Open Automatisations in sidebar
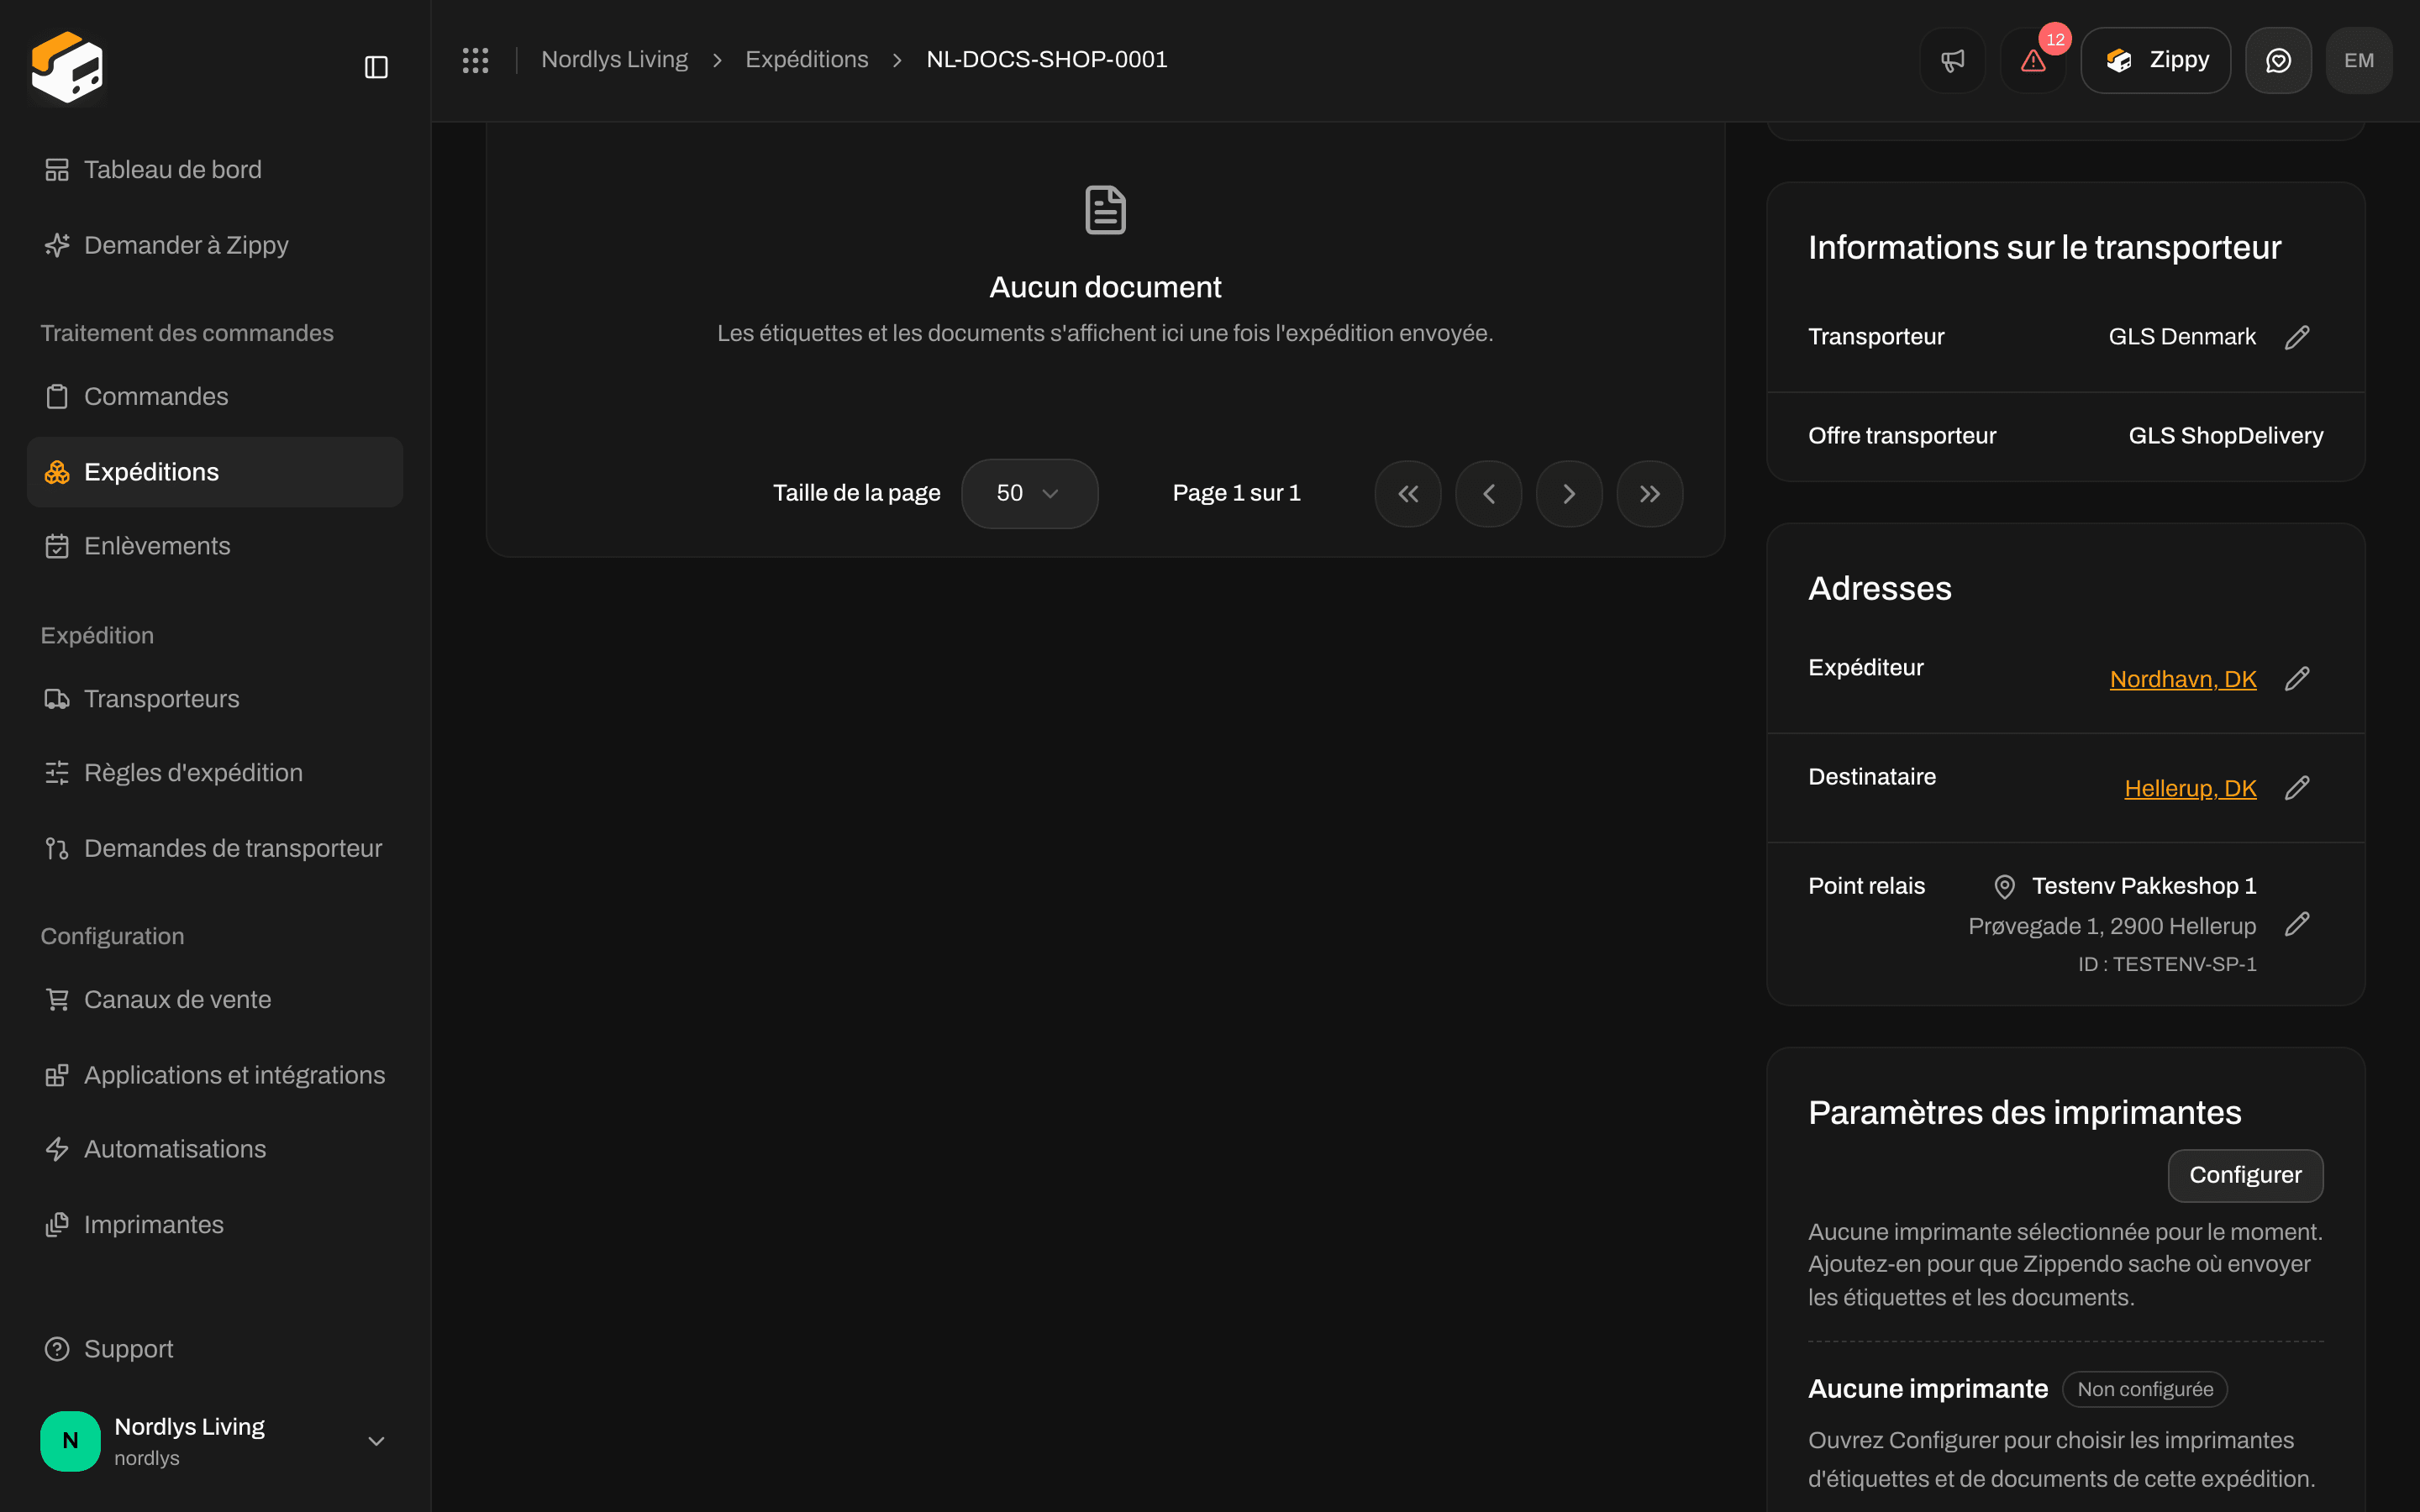 [x=215, y=1149]
